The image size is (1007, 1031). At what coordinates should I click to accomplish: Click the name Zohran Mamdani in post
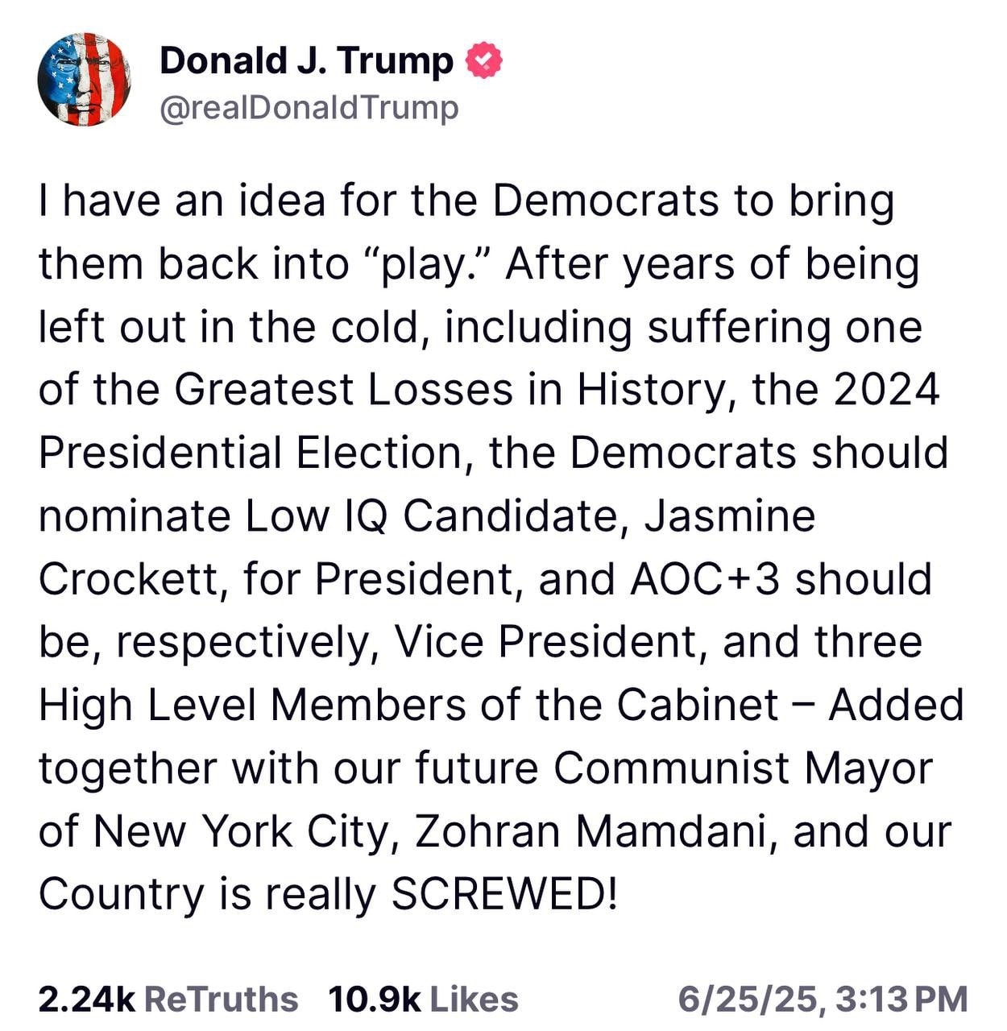pyautogui.click(x=595, y=831)
